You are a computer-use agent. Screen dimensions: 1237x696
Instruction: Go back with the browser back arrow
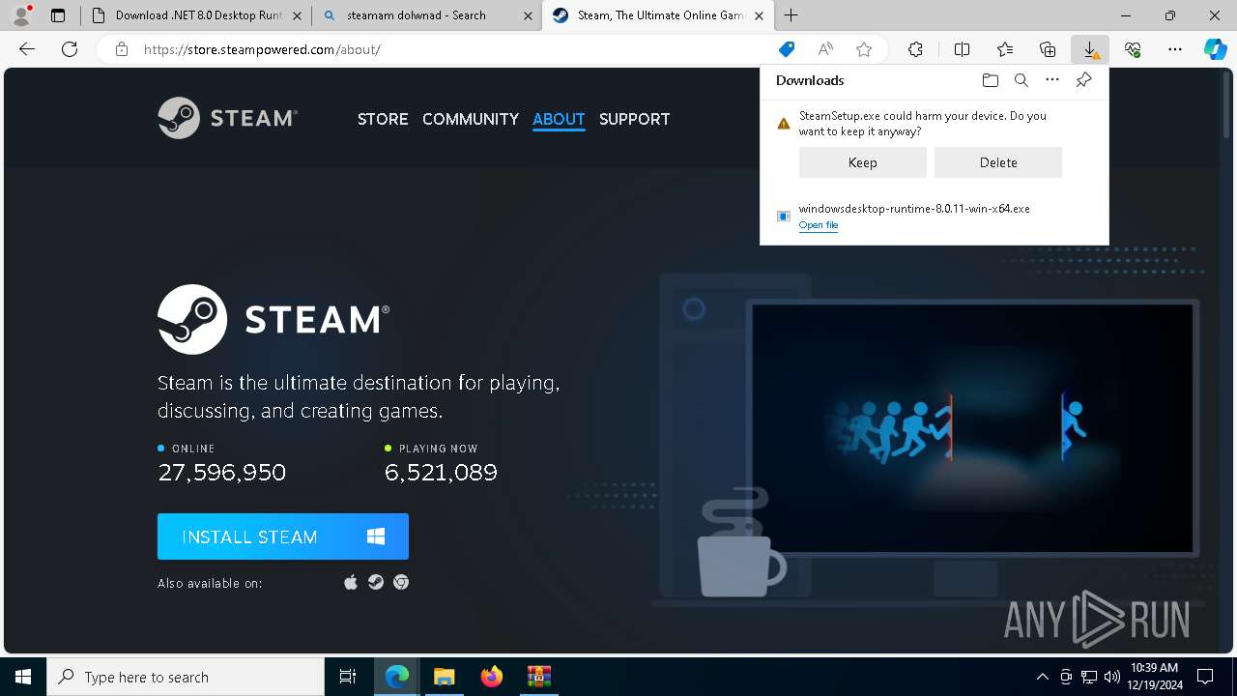pyautogui.click(x=27, y=49)
